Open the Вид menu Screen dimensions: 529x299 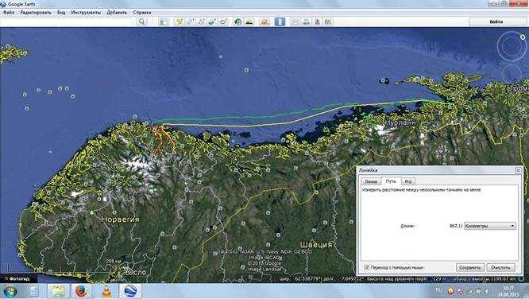tap(61, 12)
